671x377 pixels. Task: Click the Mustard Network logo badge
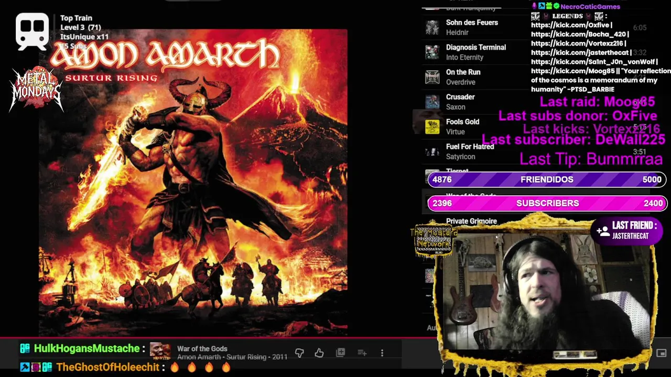[433, 240]
